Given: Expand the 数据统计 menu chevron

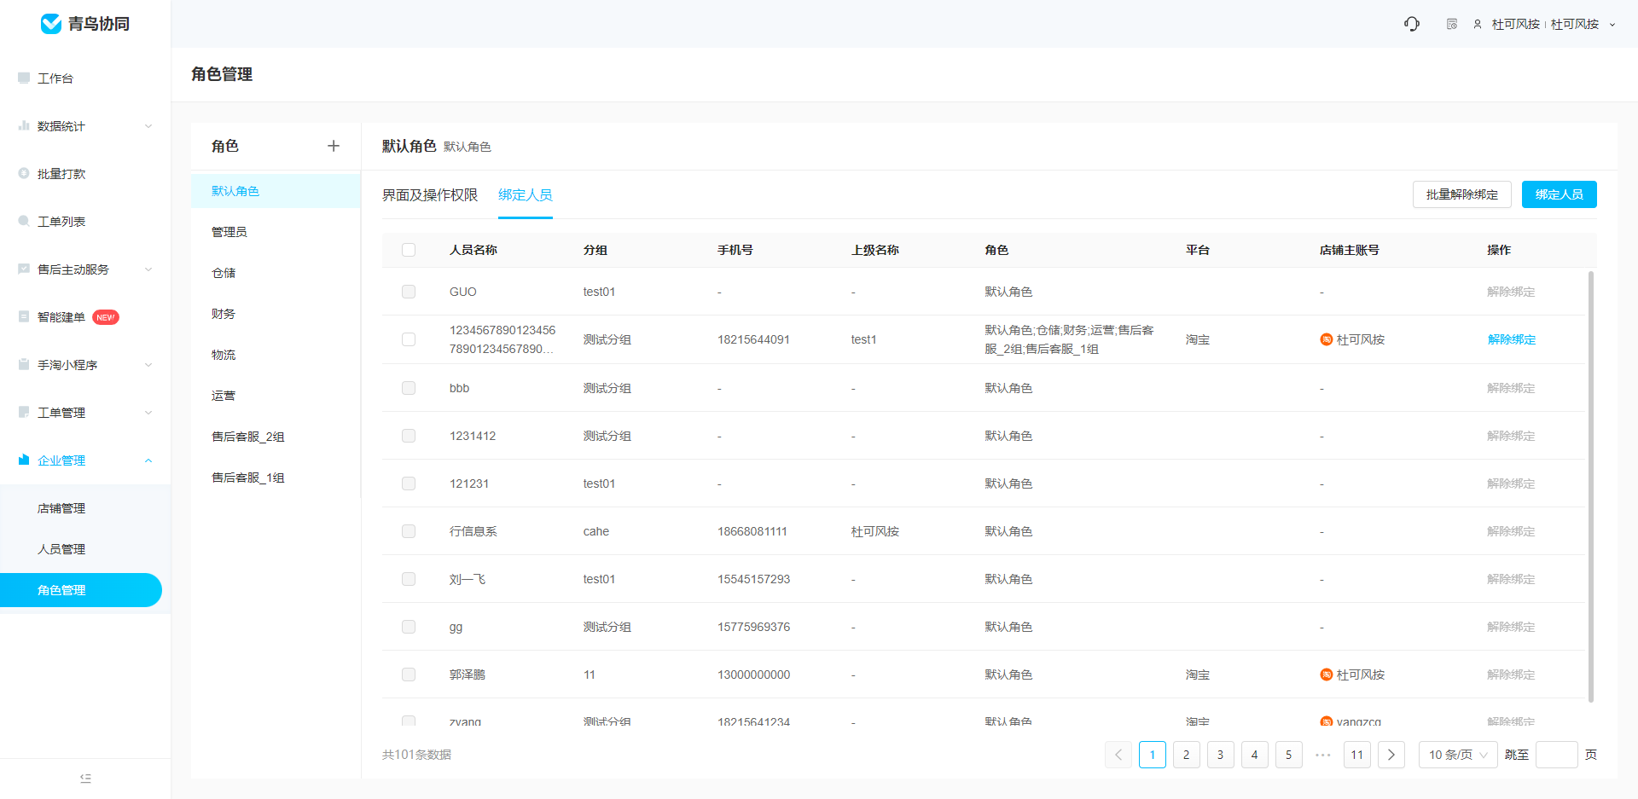Looking at the screenshot, I should pos(148,126).
